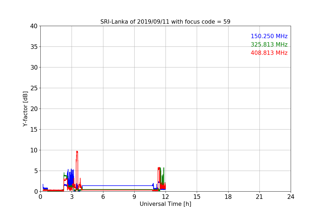
Task: Click the 'Universal Time [h]' axis label
Action: (x=165, y=204)
